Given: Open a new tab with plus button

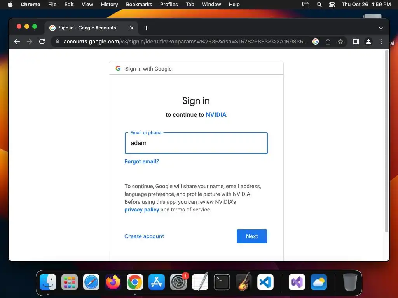Looking at the screenshot, I should click(x=147, y=28).
